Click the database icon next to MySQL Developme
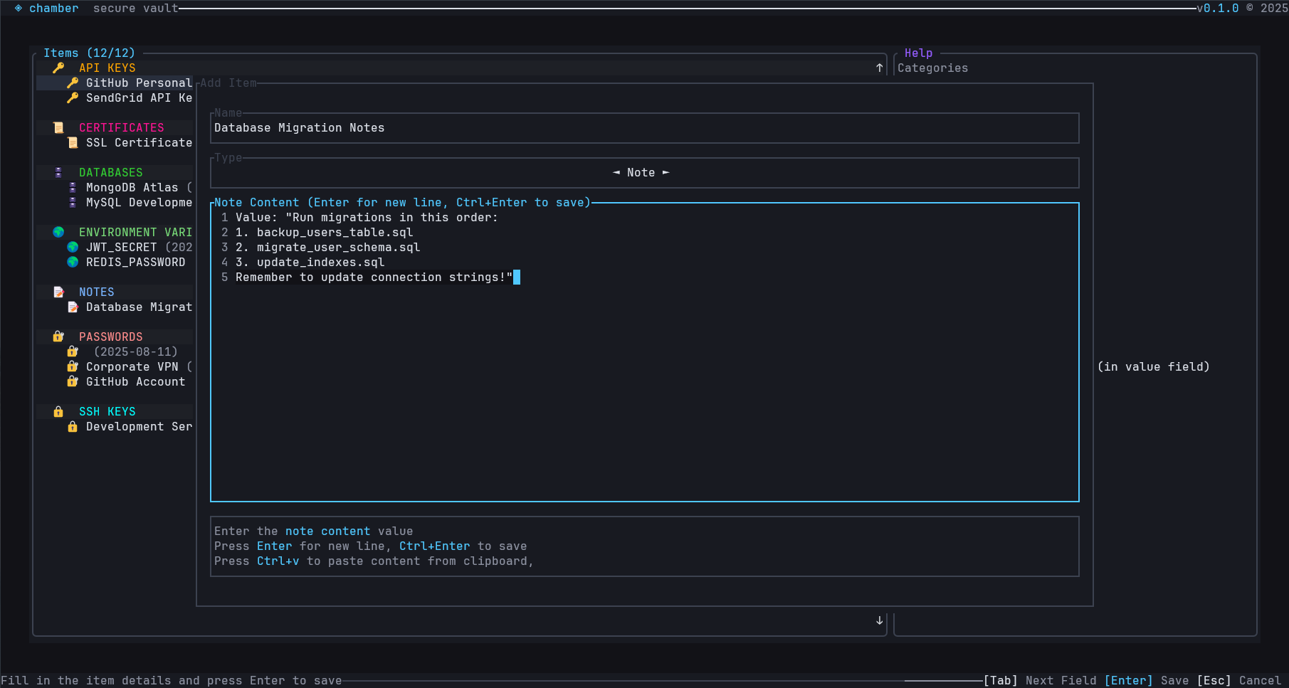Viewport: 1289px width, 688px height. click(73, 203)
